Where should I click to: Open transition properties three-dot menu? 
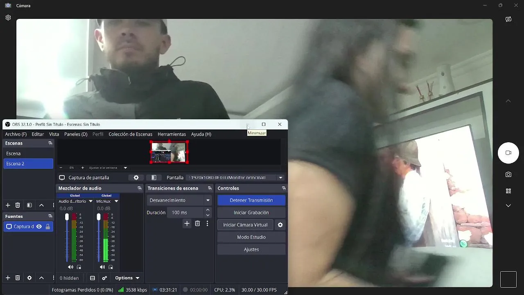click(x=208, y=224)
